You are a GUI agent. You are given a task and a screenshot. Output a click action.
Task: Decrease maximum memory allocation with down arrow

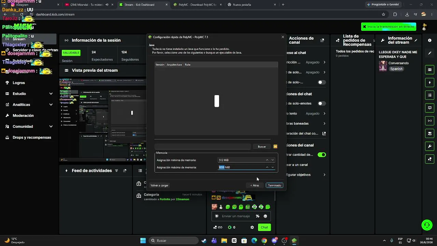click(x=272, y=167)
